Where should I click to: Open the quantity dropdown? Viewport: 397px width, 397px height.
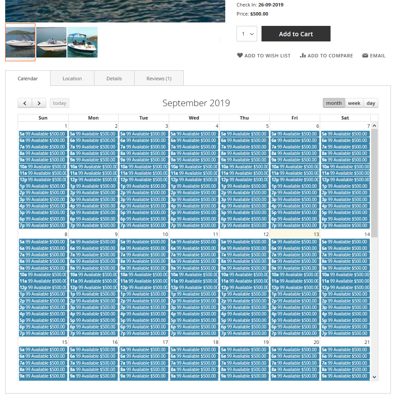[x=247, y=34]
